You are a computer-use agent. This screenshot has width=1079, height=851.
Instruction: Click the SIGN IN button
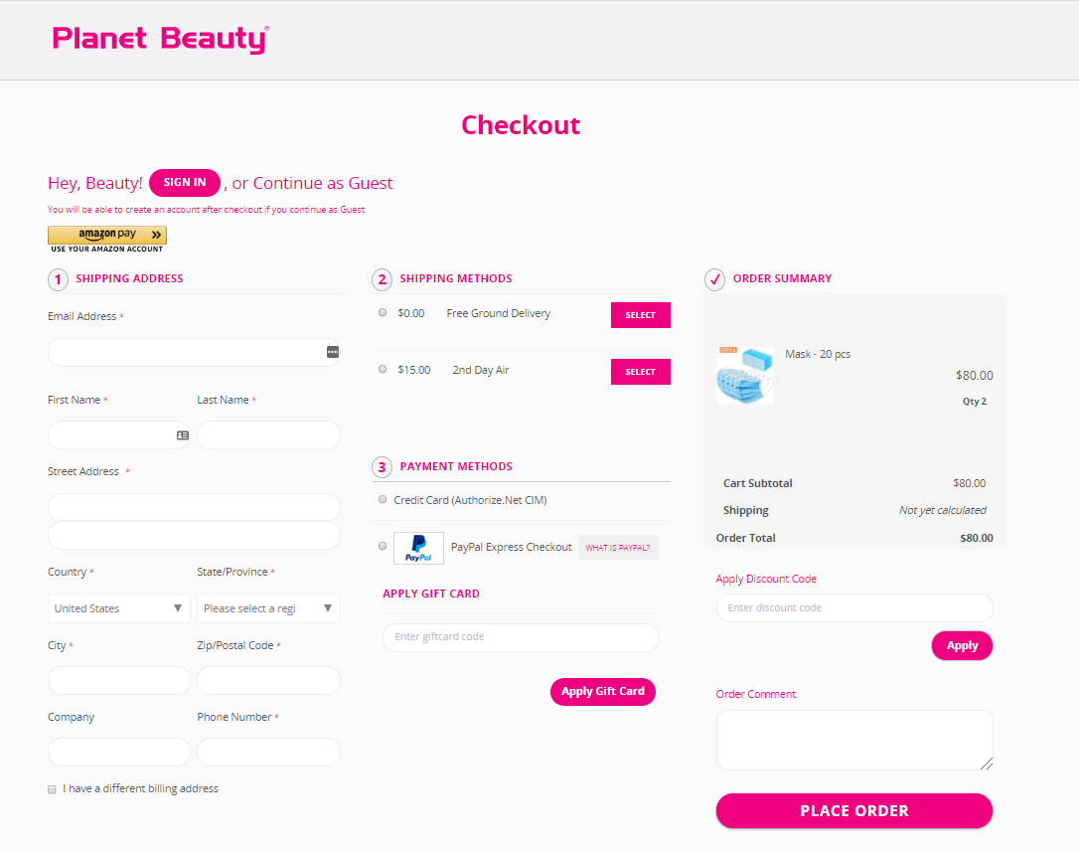pos(185,183)
